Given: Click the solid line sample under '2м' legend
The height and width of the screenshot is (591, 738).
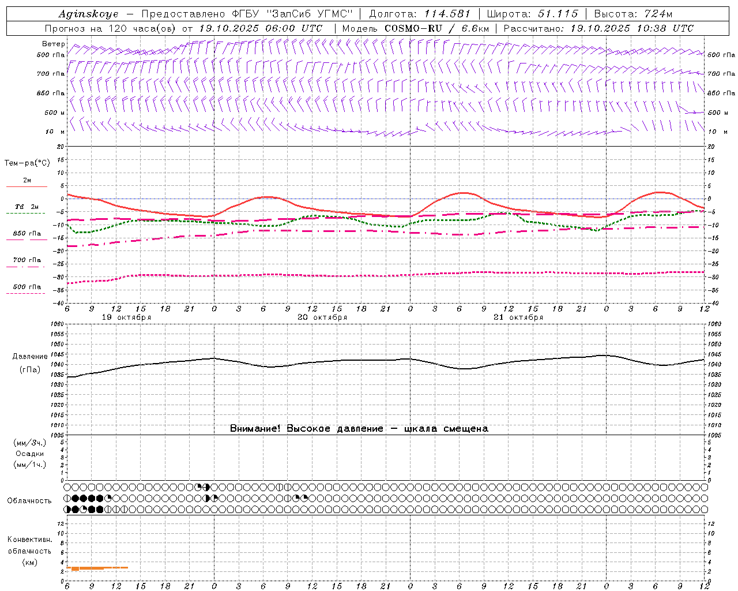Looking at the screenshot, I should [x=27, y=187].
